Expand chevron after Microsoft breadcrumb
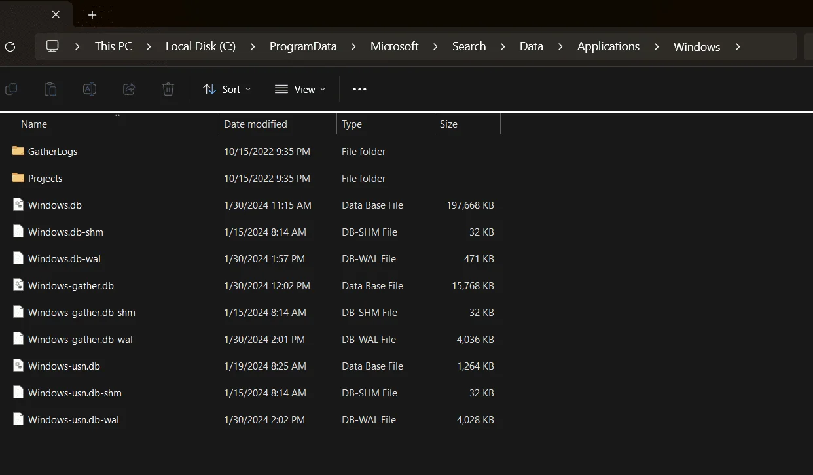The height and width of the screenshot is (475, 813). (x=435, y=46)
